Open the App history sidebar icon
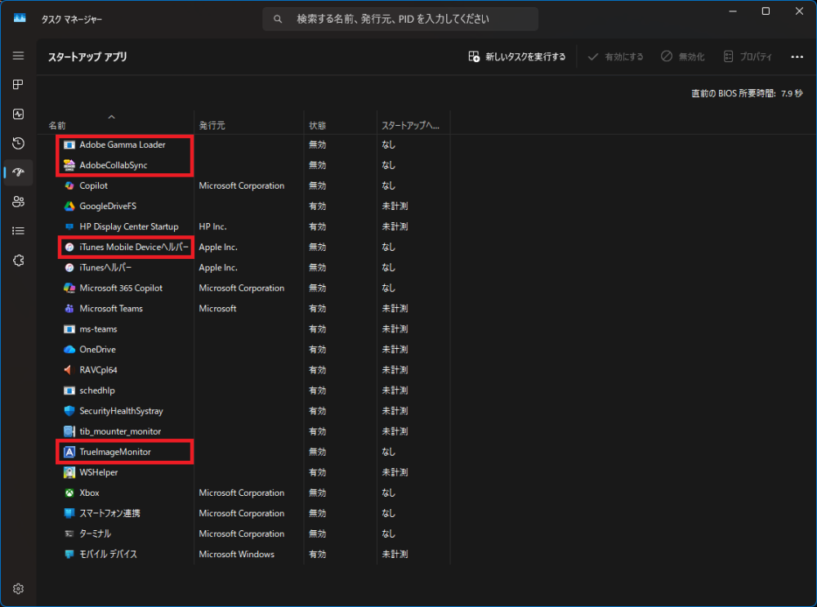Image resolution: width=817 pixels, height=607 pixels. pyautogui.click(x=18, y=144)
